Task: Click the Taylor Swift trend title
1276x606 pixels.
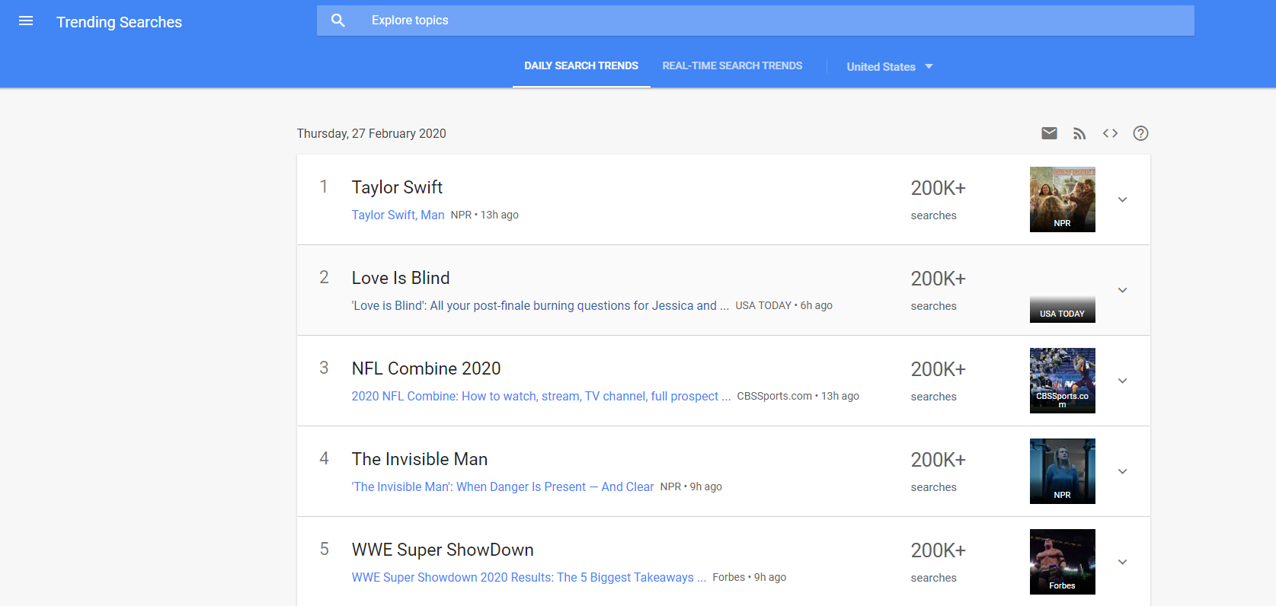Action: click(397, 187)
